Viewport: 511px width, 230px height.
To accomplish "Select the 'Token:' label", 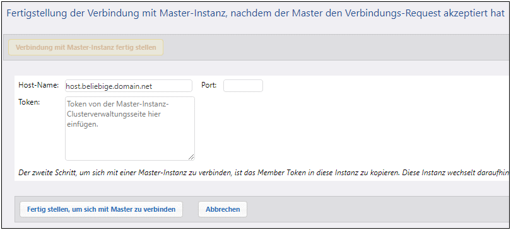I will (29, 102).
